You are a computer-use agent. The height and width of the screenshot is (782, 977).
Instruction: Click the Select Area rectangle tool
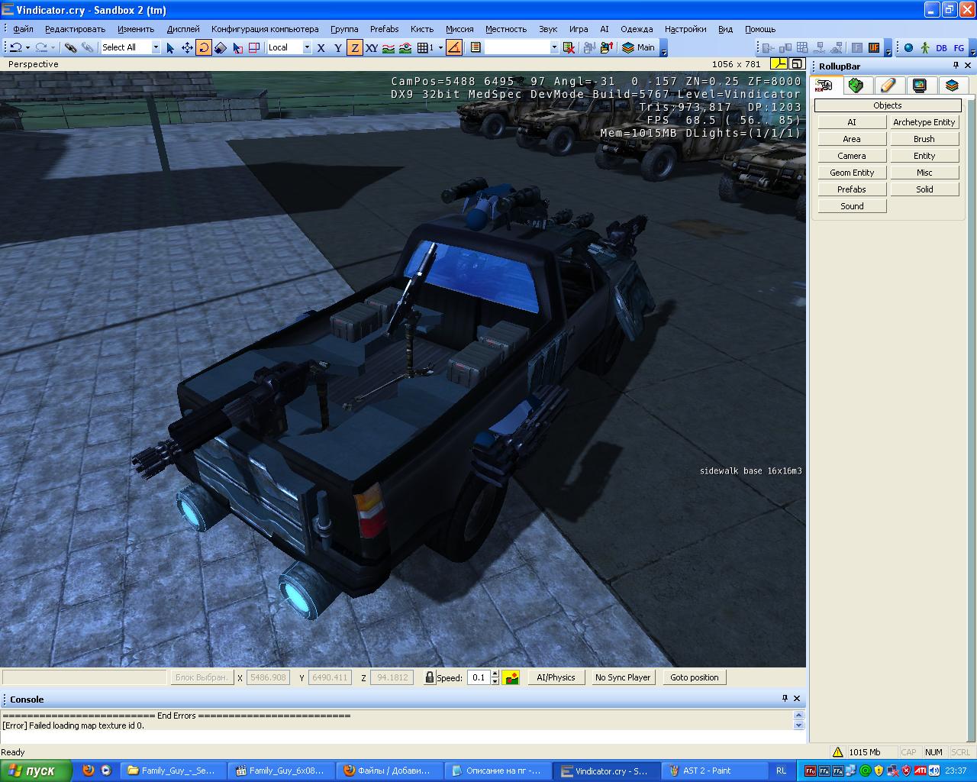254,47
